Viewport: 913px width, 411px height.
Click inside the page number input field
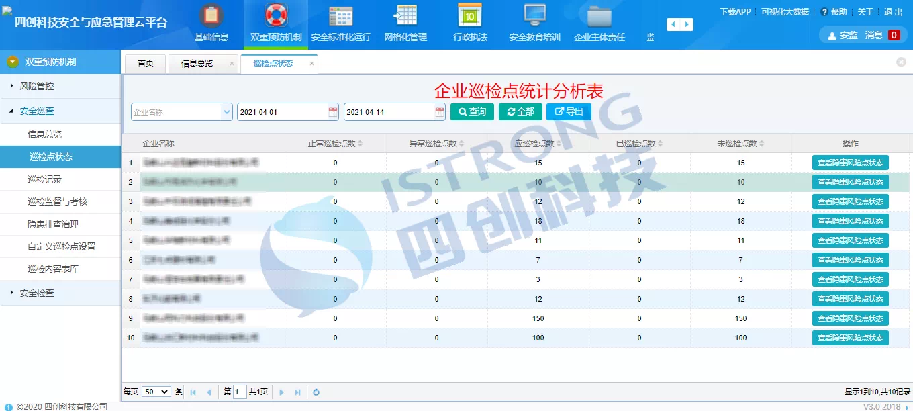[238, 392]
